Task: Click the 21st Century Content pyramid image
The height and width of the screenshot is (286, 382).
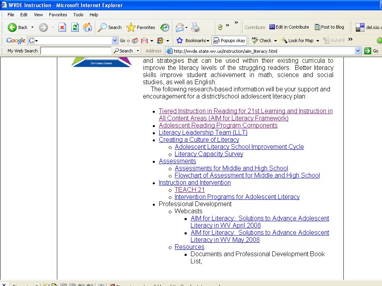Action: click(x=101, y=62)
